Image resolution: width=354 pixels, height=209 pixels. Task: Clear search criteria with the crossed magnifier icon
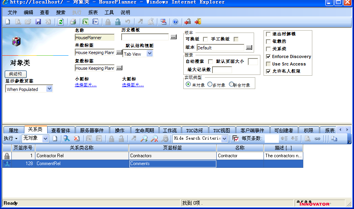(x=155, y=138)
